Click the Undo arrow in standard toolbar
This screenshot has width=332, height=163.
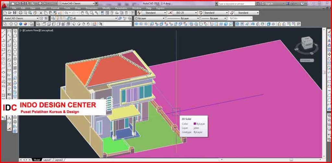66,13
